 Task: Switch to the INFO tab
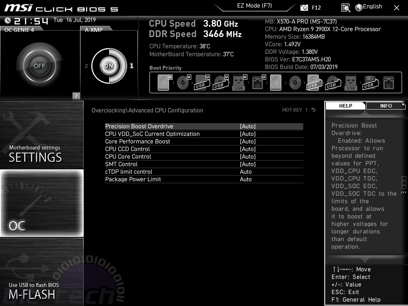[386, 106]
